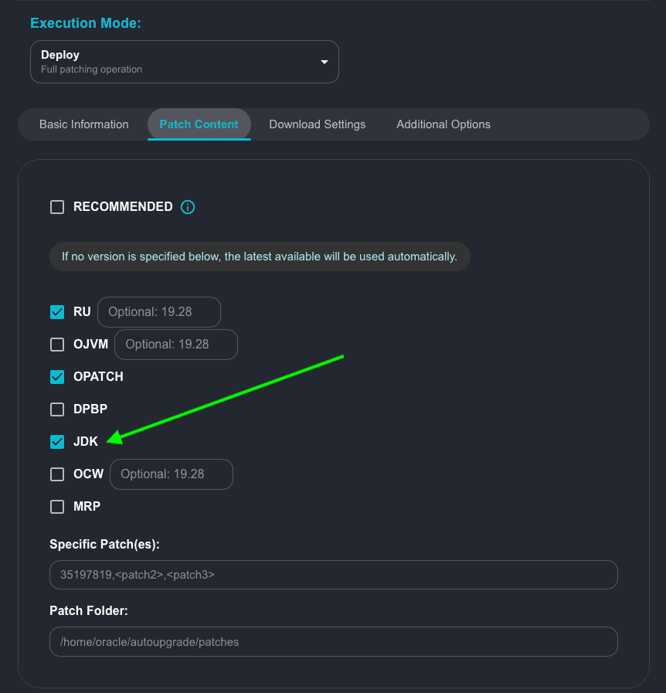Tick the DPBP checkbox
This screenshot has width=666, height=693.
[x=57, y=409]
